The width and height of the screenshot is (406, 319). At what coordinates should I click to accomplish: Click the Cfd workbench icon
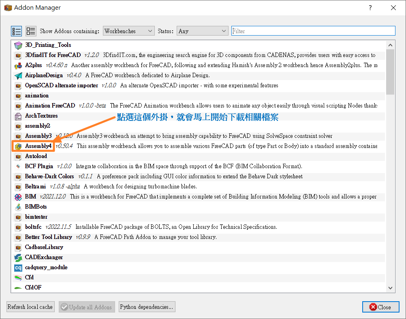pos(18,278)
